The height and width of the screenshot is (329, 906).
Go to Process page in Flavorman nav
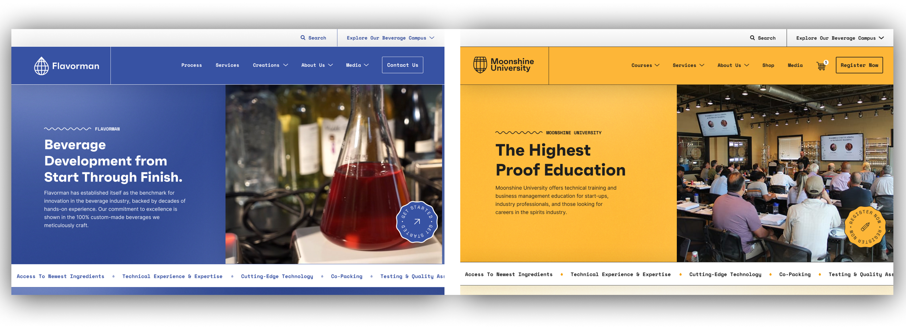point(192,65)
